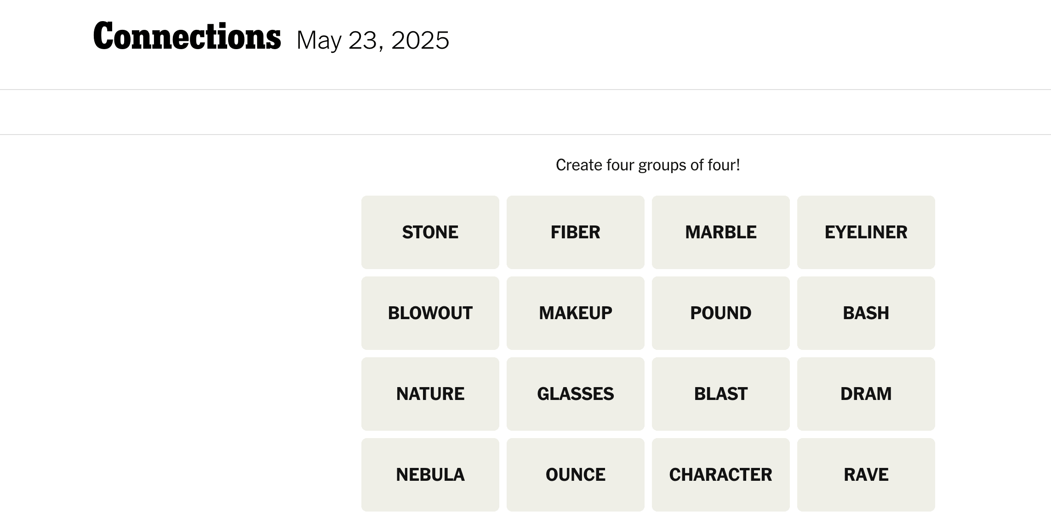Click the BLAST tile
The image size is (1051, 529).
720,394
